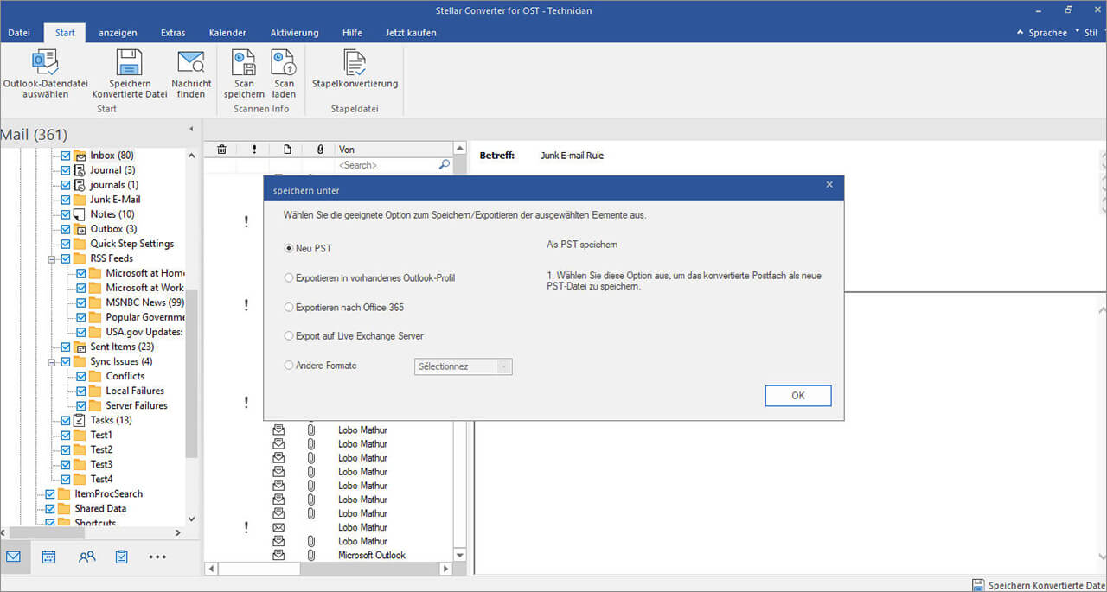Image resolution: width=1107 pixels, height=592 pixels.
Task: Collapse the mail folder pane arrow
Action: click(x=191, y=130)
